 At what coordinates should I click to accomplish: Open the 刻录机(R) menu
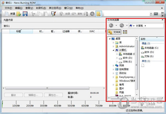click(x=41, y=8)
